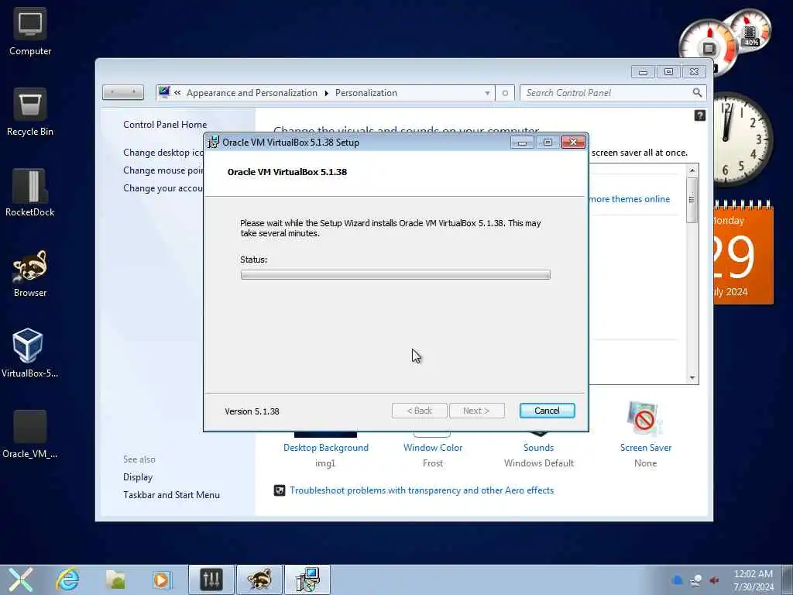Launch RocketDock from the desktop

click(30, 192)
